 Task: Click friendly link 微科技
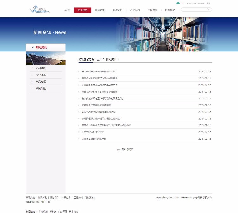[53, 211]
